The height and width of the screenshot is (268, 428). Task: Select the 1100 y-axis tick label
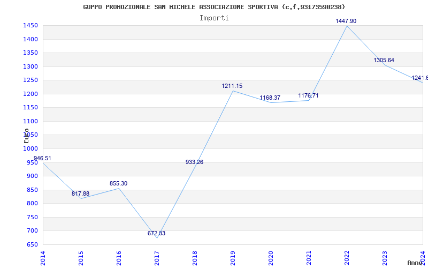point(30,121)
